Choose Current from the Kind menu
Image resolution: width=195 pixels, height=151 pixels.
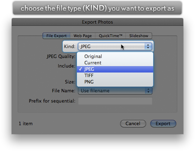point(115,63)
